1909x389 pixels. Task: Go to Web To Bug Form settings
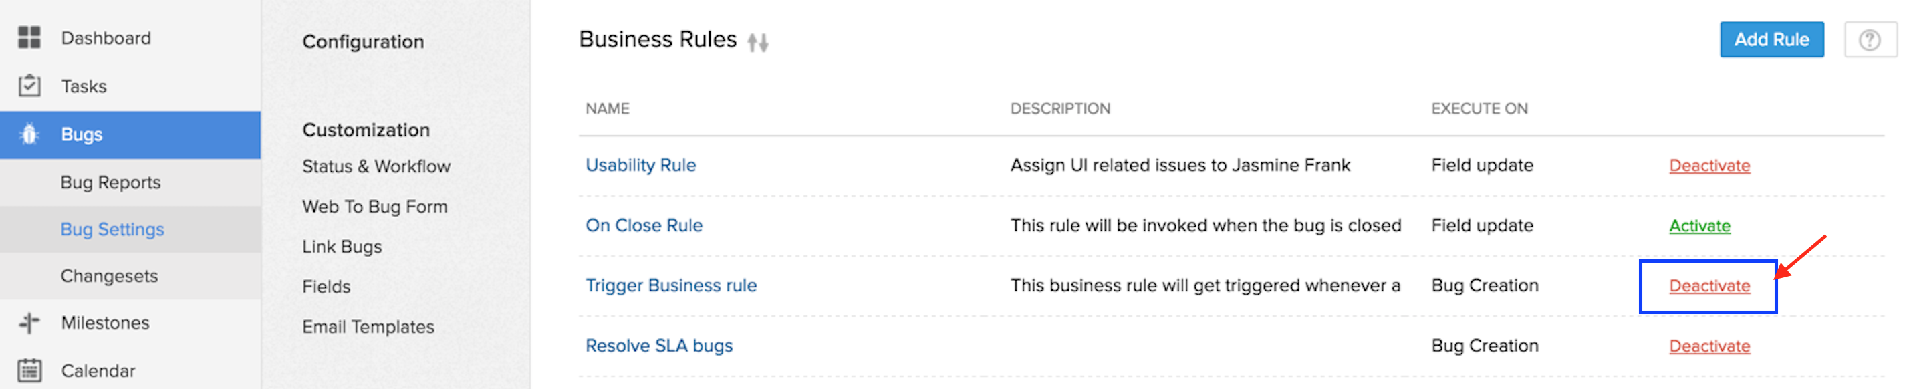[x=374, y=207]
